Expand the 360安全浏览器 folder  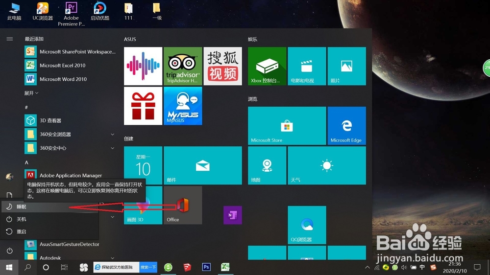(x=71, y=134)
